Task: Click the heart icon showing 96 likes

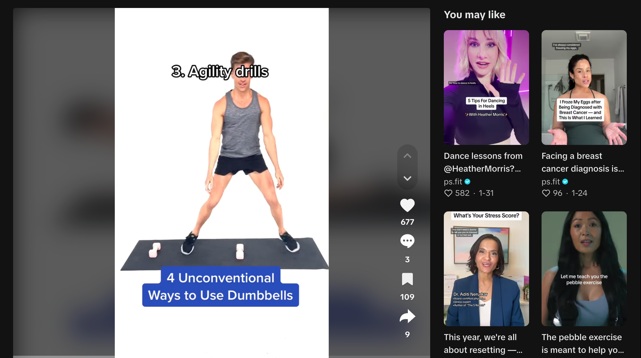Action: (546, 193)
